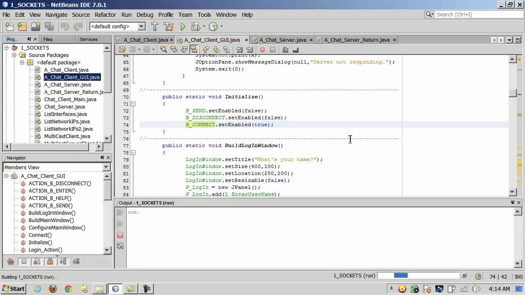The height and width of the screenshot is (295, 525).
Task: Switch to A_Chat_Server.java tab
Action: point(283,40)
